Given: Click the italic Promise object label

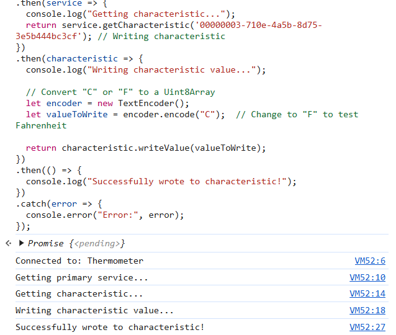Looking at the screenshot, I should point(46,243).
